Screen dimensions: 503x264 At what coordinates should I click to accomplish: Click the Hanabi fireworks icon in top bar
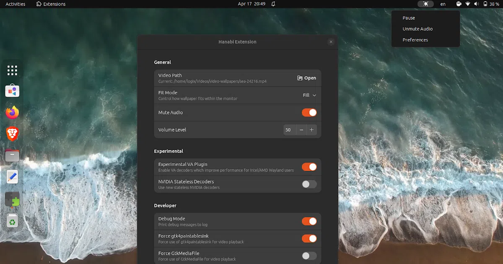pyautogui.click(x=425, y=4)
